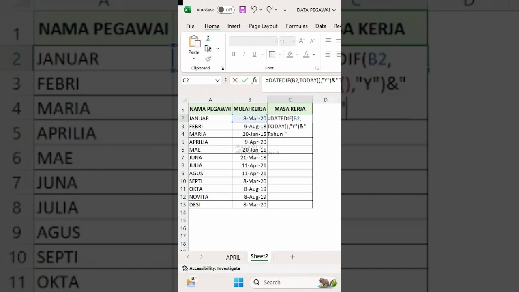Open the redo history dropdown arrow

pos(276,10)
